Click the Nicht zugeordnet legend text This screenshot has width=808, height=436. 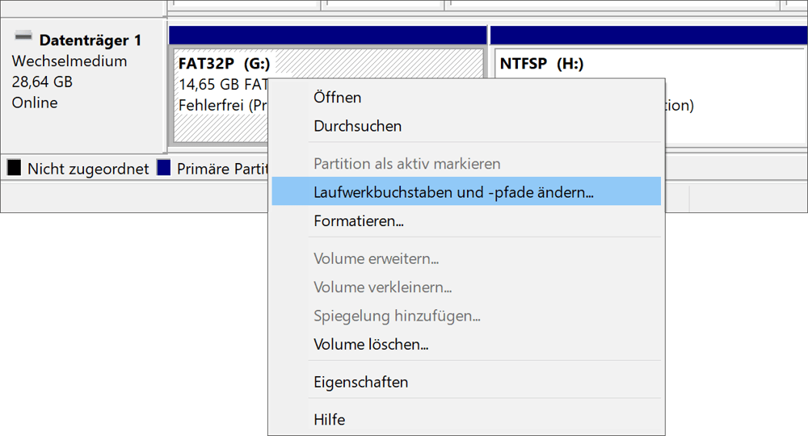(x=87, y=169)
